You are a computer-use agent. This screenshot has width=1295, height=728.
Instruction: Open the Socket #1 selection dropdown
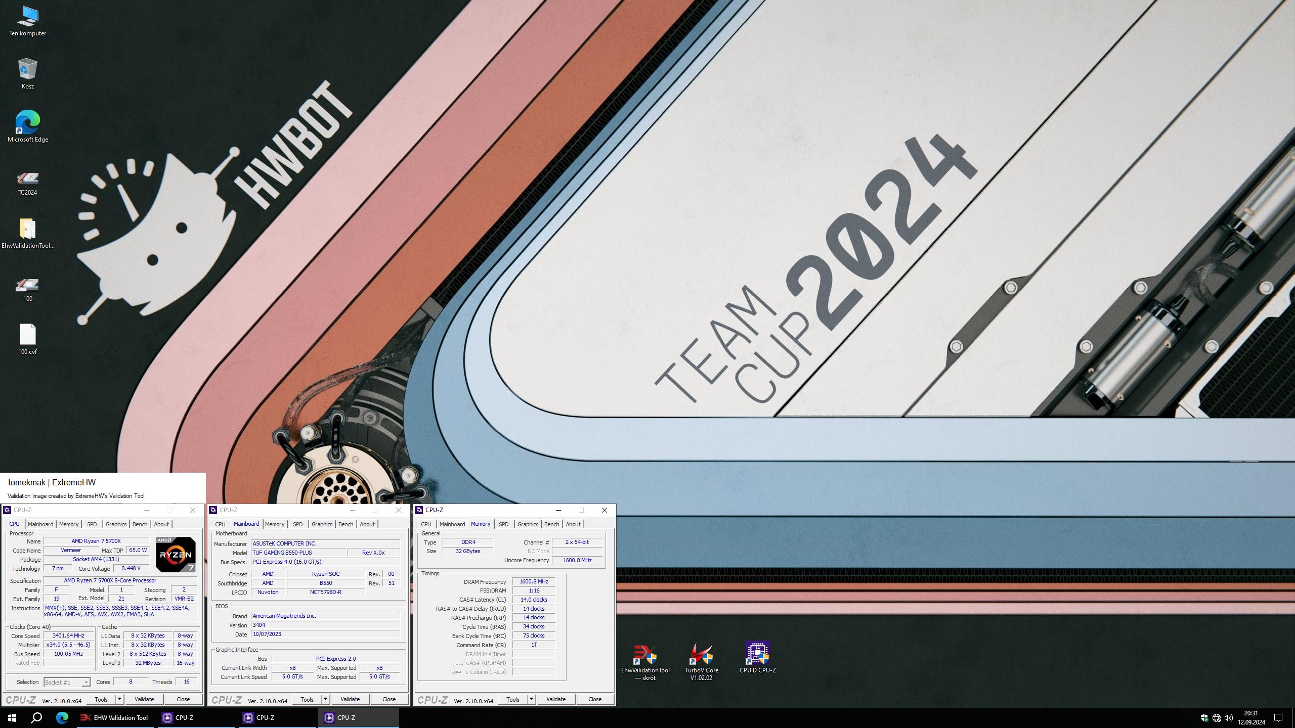(x=67, y=682)
